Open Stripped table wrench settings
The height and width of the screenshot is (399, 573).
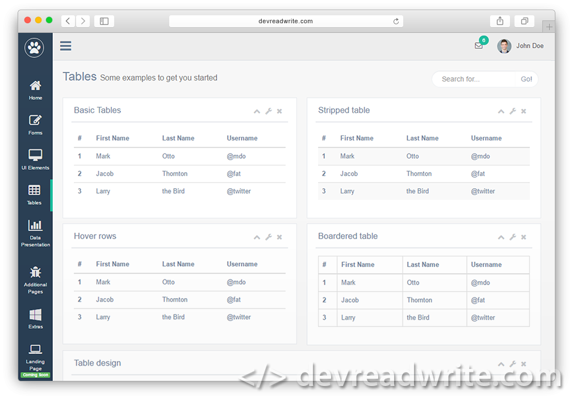tap(513, 111)
